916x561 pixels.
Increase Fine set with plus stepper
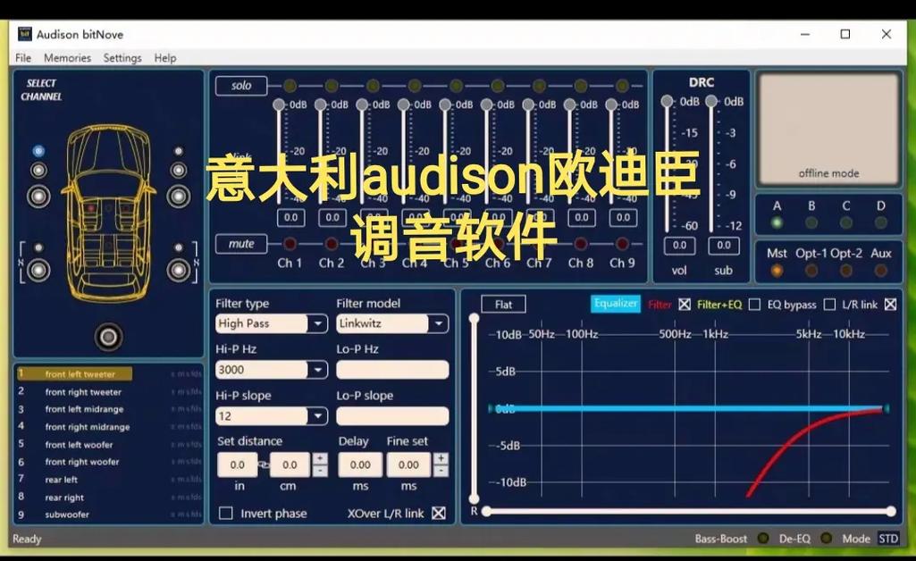[441, 458]
